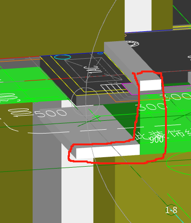
Task: Click the 900 dimension label
Action: click(x=156, y=140)
